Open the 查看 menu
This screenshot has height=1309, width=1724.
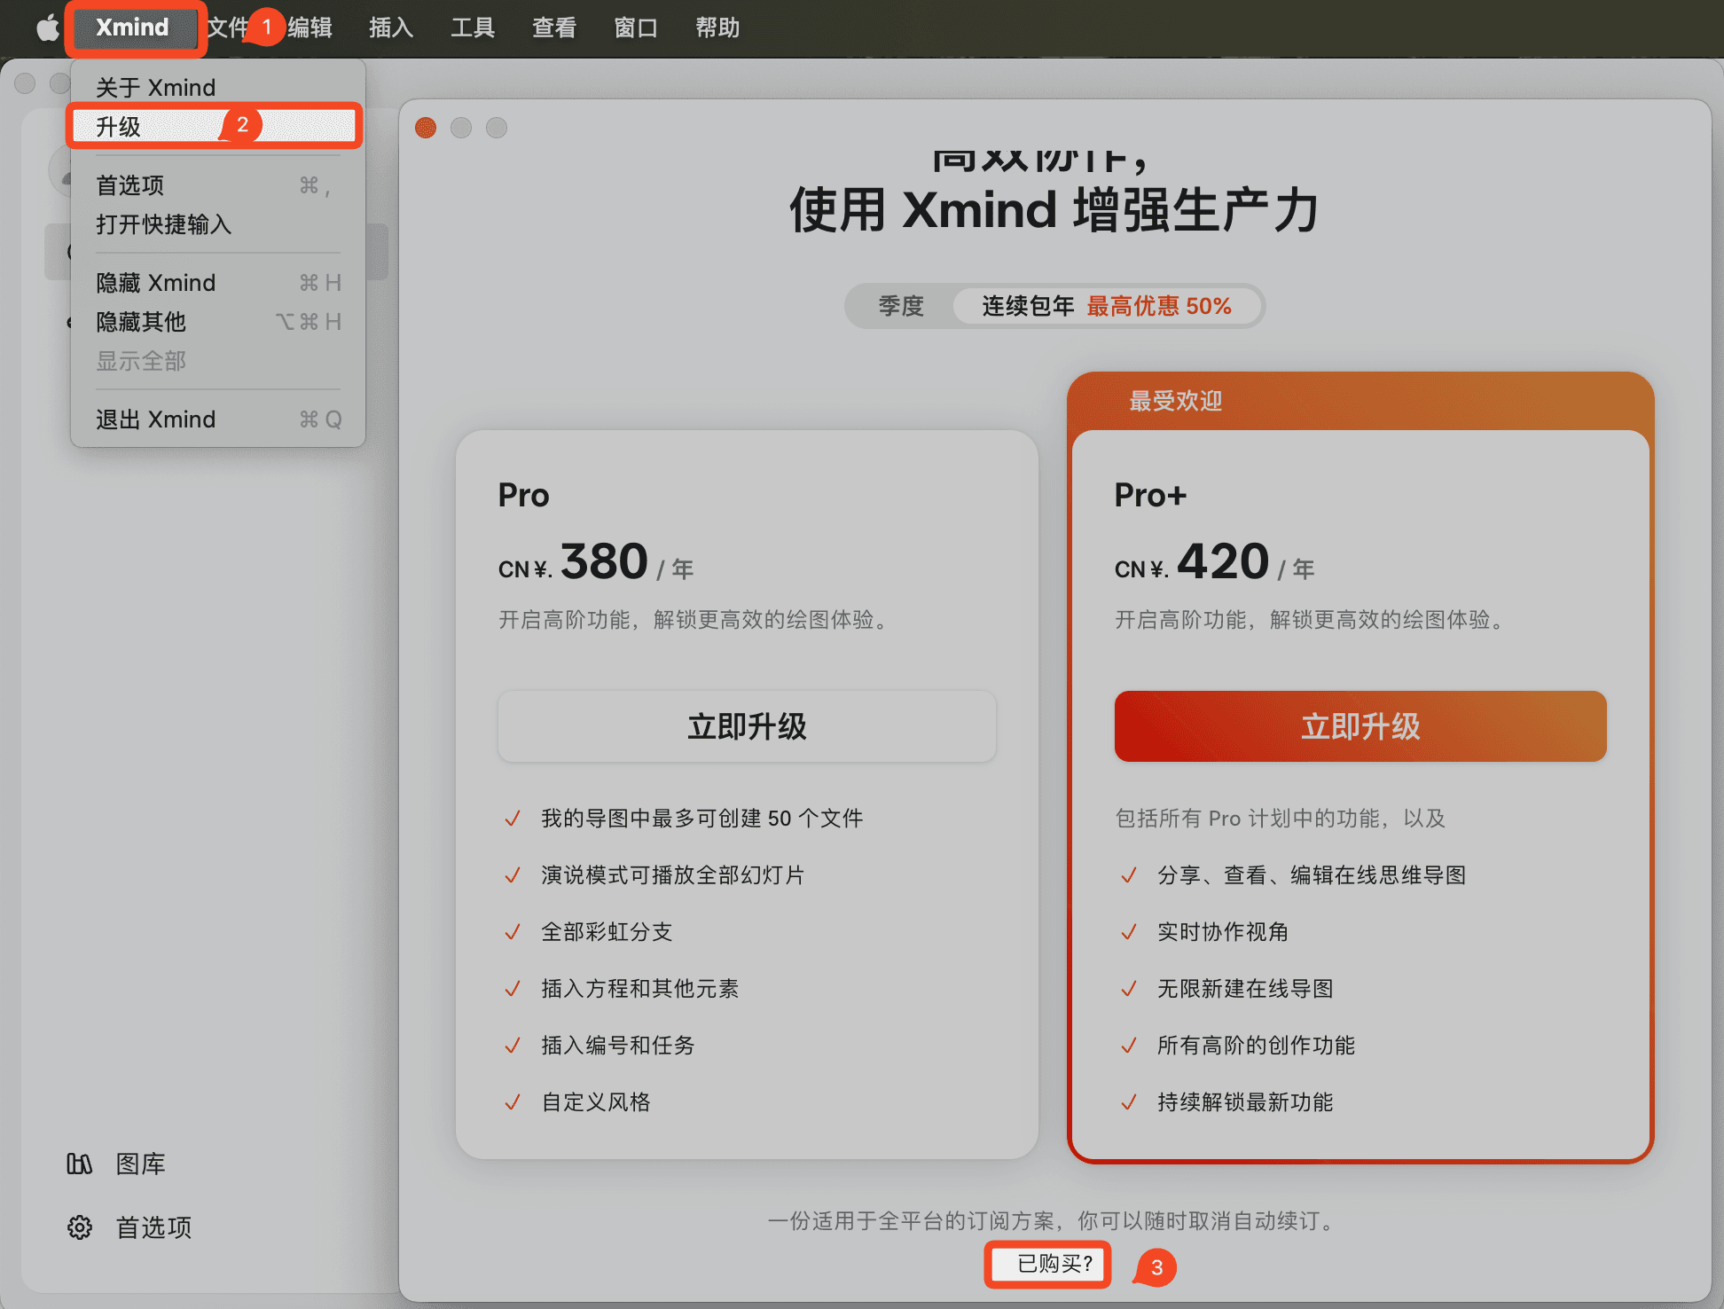point(554,27)
